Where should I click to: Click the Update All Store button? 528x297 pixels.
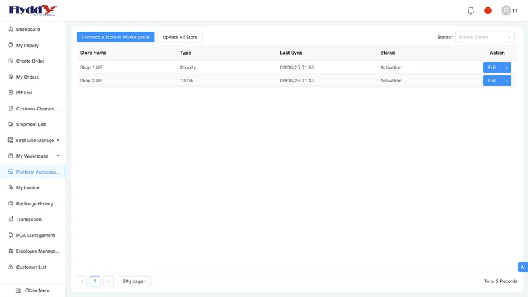tap(180, 37)
